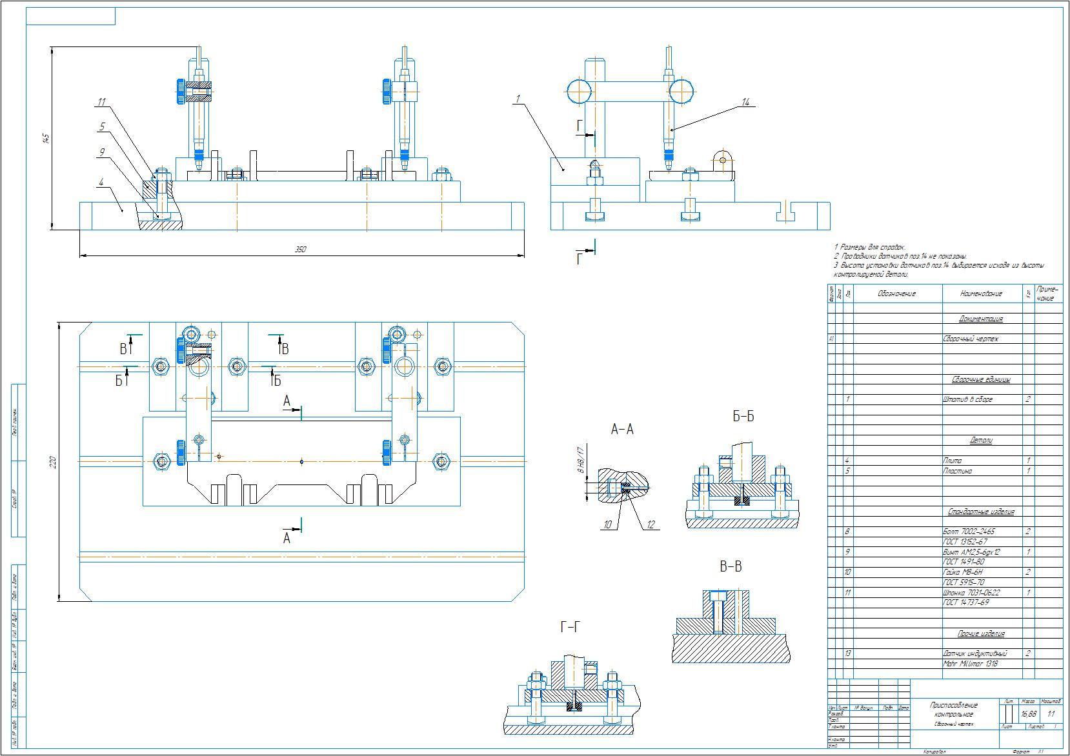Select position callout 11 in front view

(x=101, y=102)
